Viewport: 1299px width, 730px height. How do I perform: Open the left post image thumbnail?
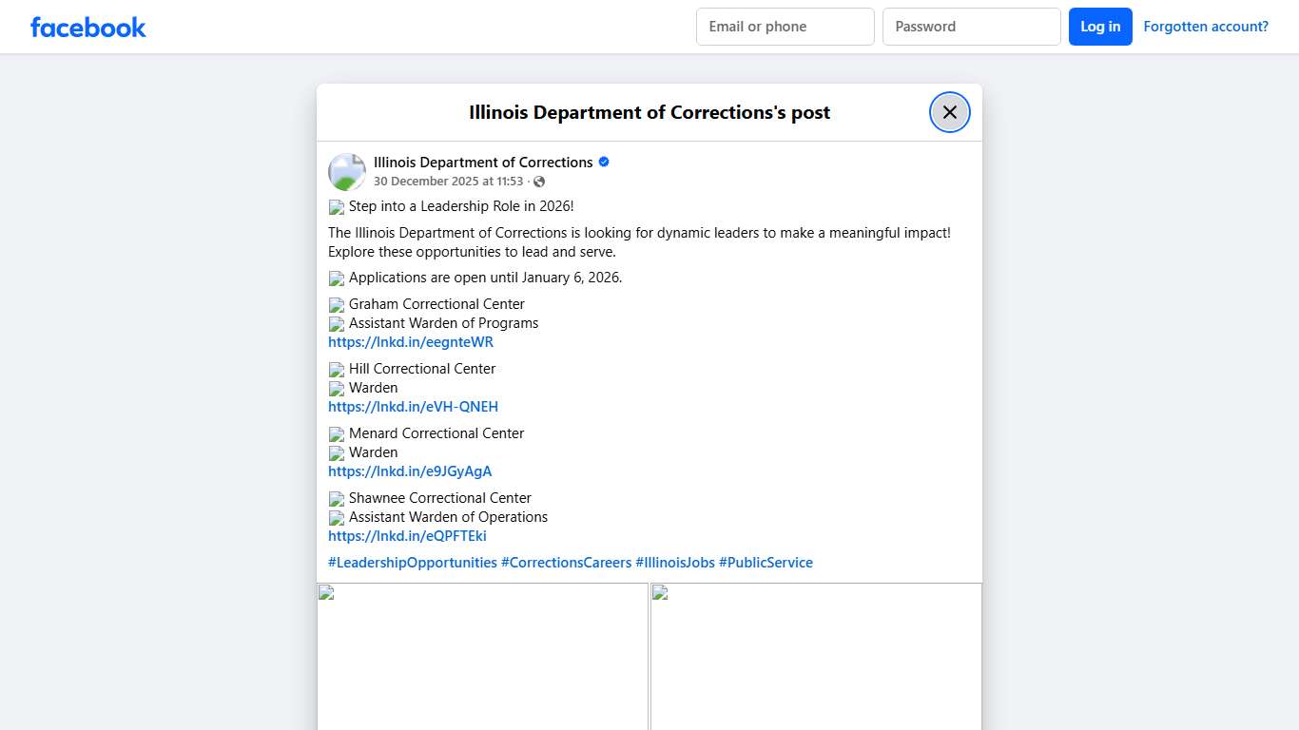tap(482, 656)
